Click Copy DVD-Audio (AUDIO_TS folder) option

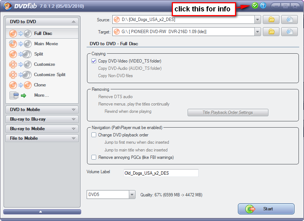click(130, 68)
